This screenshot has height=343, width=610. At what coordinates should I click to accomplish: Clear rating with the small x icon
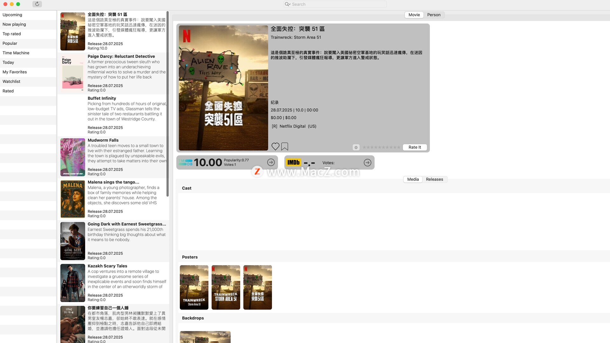356,147
